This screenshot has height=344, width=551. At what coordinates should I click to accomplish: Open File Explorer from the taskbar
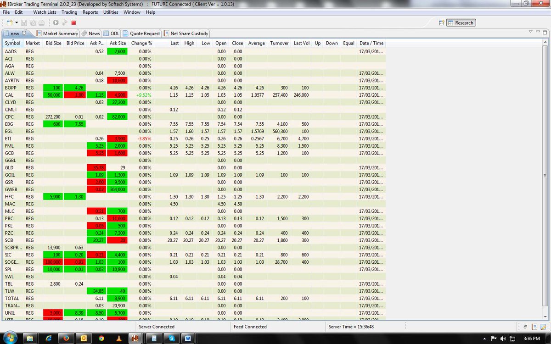31,338
